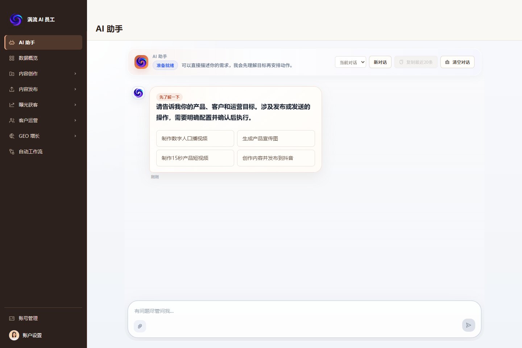Expand the GEO 增长 chevron

(75, 136)
